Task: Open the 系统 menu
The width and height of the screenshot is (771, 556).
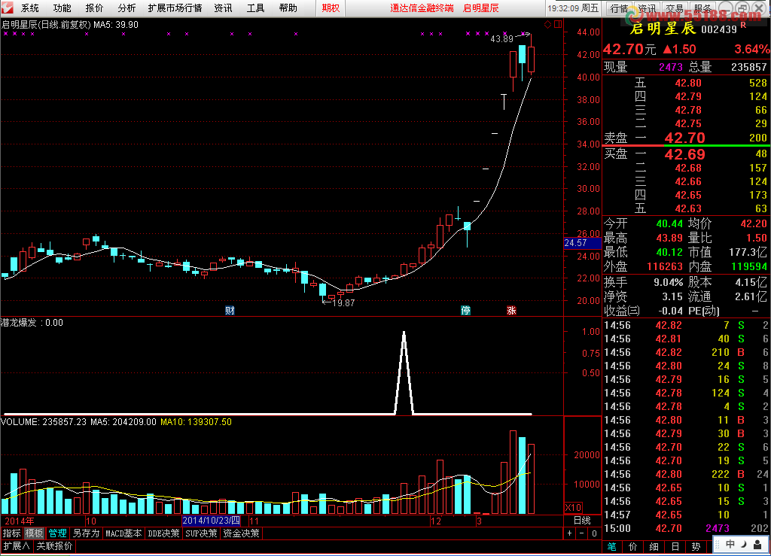Action: click(30, 8)
